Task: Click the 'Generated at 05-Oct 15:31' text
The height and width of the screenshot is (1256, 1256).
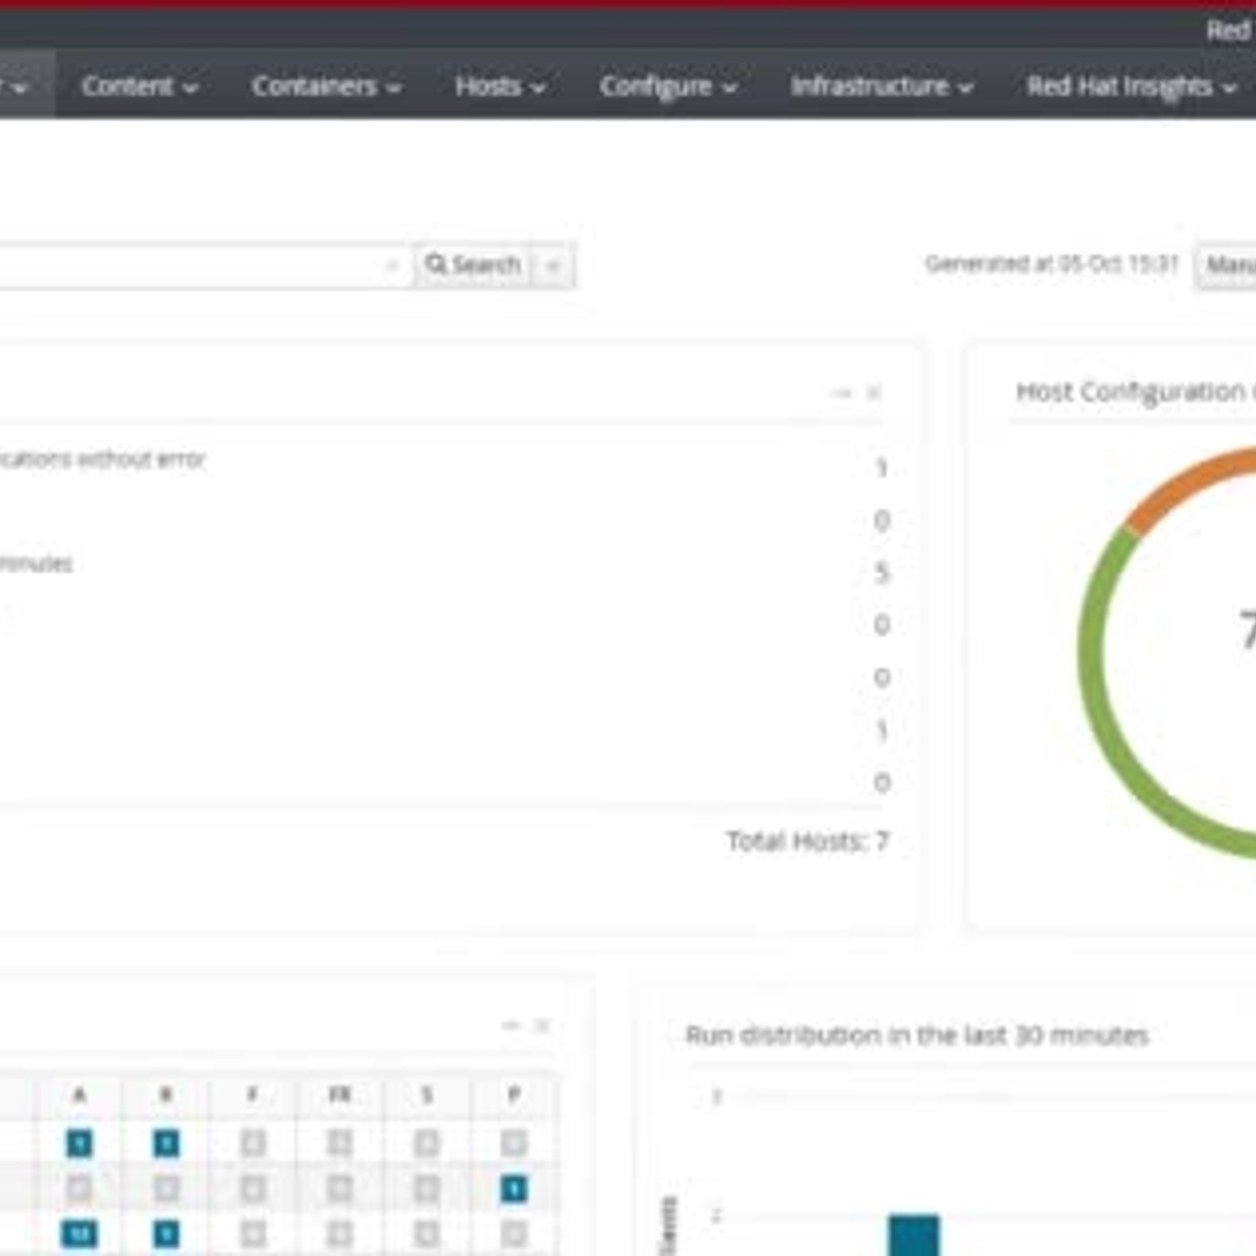Action: point(1051,264)
